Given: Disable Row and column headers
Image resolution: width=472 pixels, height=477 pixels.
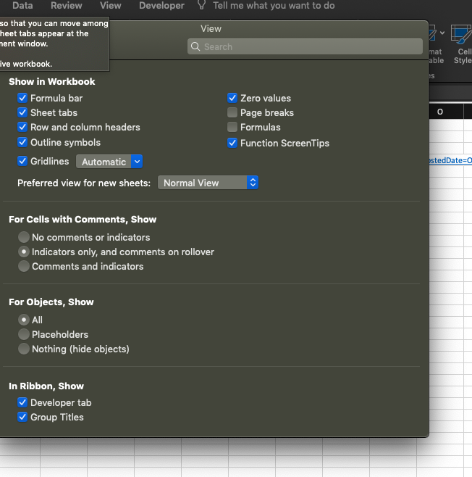Looking at the screenshot, I should coord(22,127).
